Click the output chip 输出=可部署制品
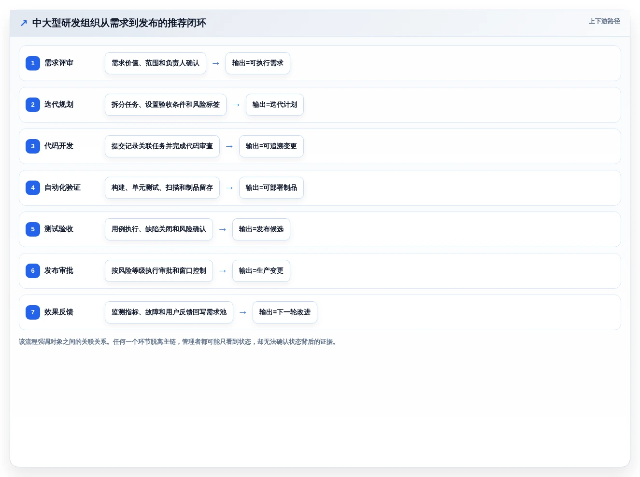The width and height of the screenshot is (640, 477). point(271,188)
